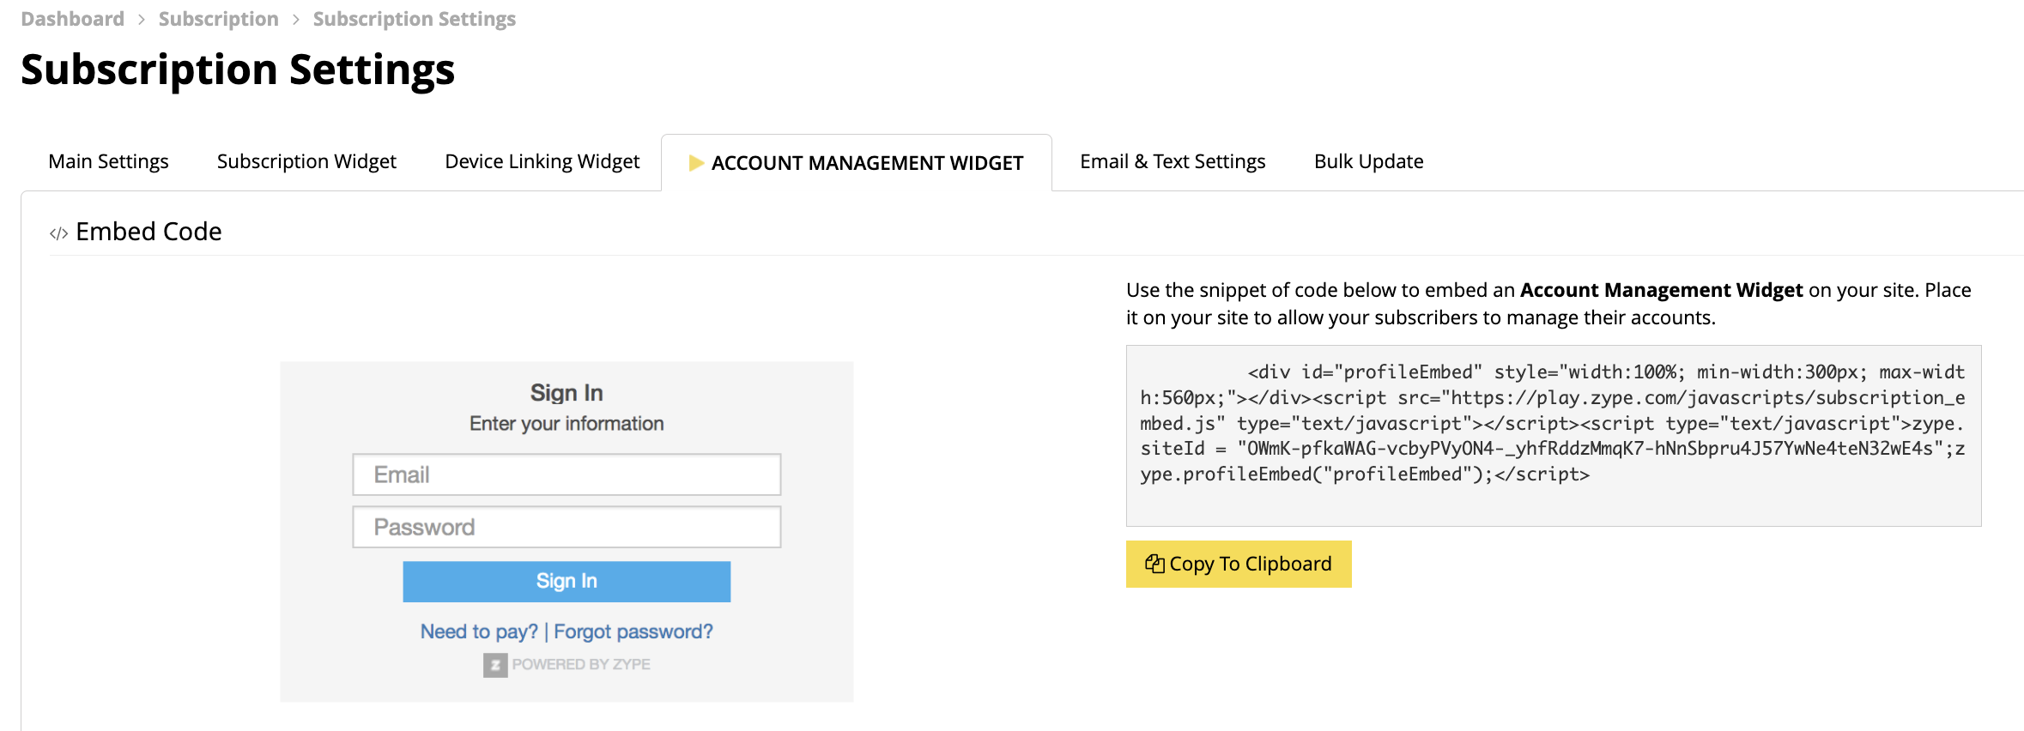This screenshot has width=2024, height=731.
Task: Open the Email & Text Settings tab
Action: point(1173,161)
